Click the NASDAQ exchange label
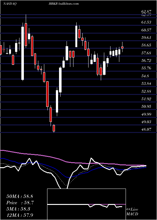The height and width of the screenshot is (220, 157). [9, 4]
